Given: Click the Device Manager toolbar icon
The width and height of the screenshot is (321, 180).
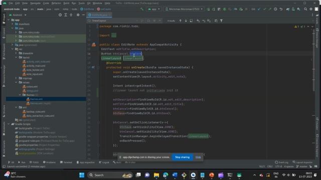Looking at the screenshot, I should (293, 9).
